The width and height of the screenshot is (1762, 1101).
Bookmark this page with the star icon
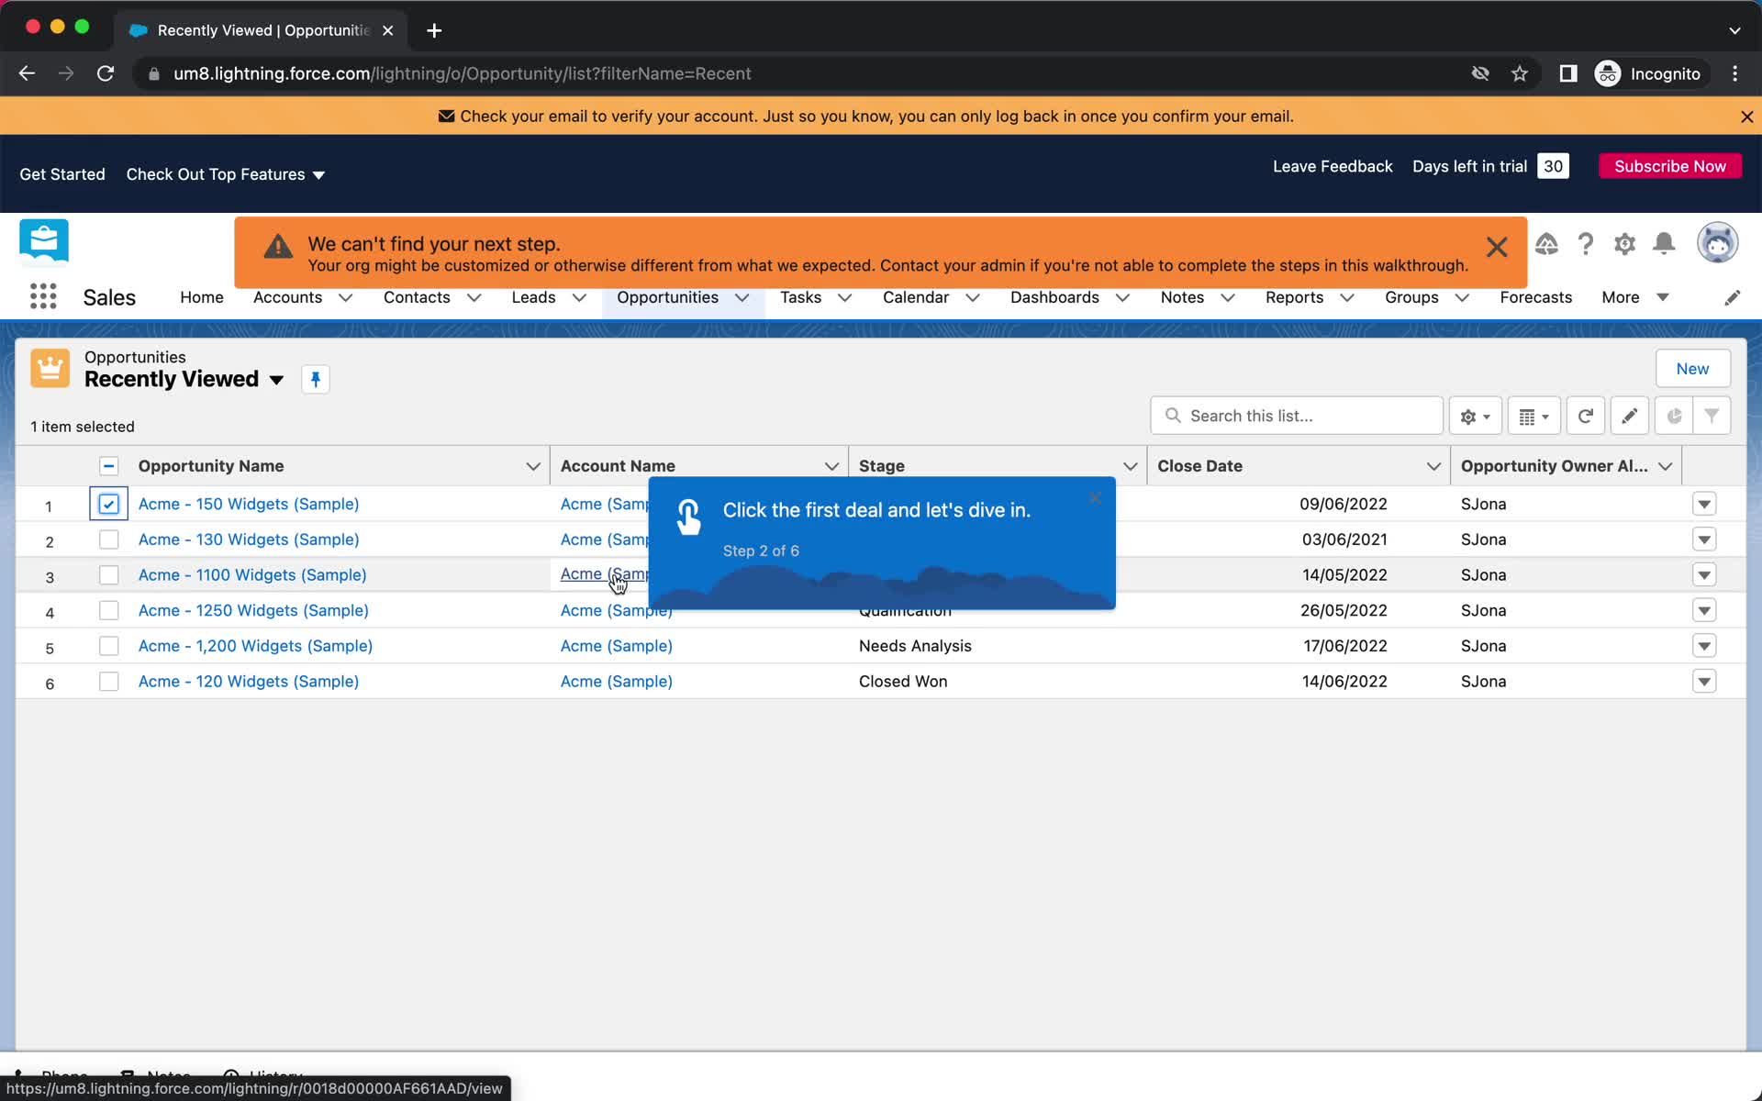coord(1520,73)
